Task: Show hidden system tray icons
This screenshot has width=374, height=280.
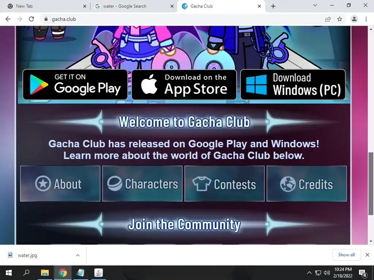Action: point(309,273)
